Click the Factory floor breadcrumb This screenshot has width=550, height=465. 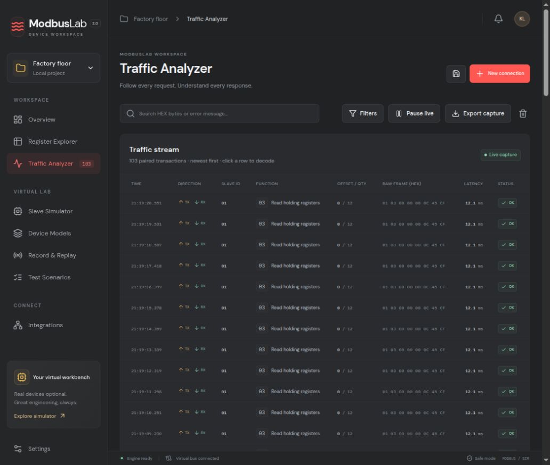(150, 19)
